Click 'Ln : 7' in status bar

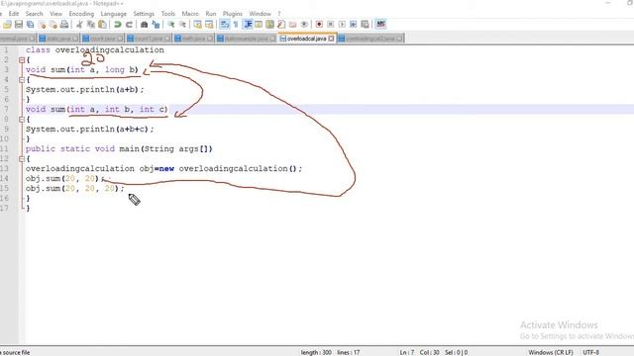click(x=407, y=352)
